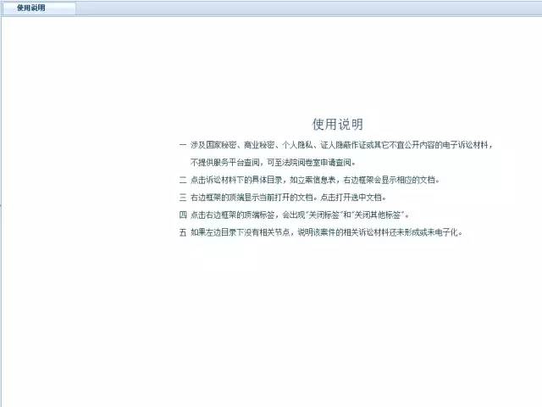Click the numeral 一 before the first instruction

coord(182,145)
